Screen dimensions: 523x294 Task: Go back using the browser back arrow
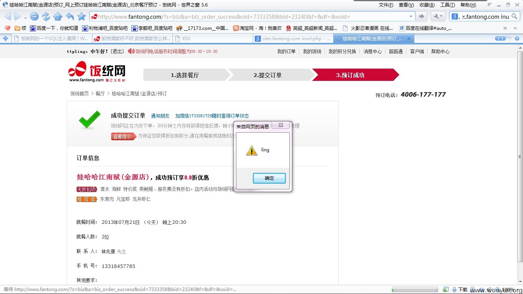8,16
